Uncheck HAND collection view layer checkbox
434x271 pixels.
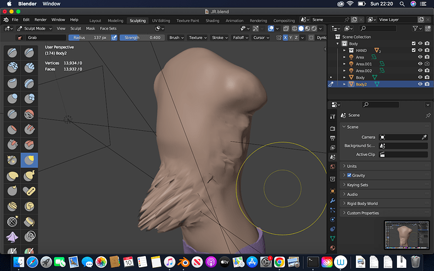pyautogui.click(x=413, y=50)
